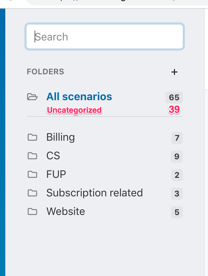
Task: Select the Uncategorized label
Action: pos(74,110)
